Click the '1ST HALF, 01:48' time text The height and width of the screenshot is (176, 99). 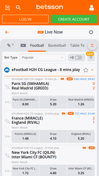point(85,113)
